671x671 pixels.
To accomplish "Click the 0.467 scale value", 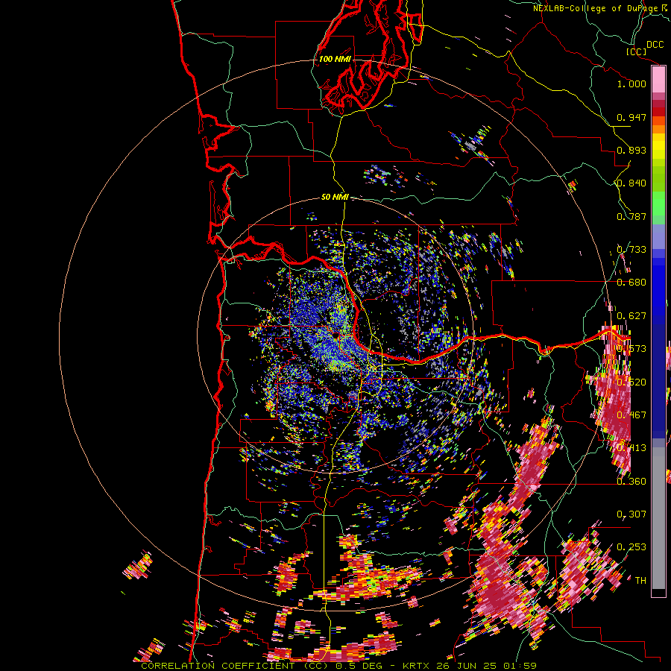I will [631, 415].
